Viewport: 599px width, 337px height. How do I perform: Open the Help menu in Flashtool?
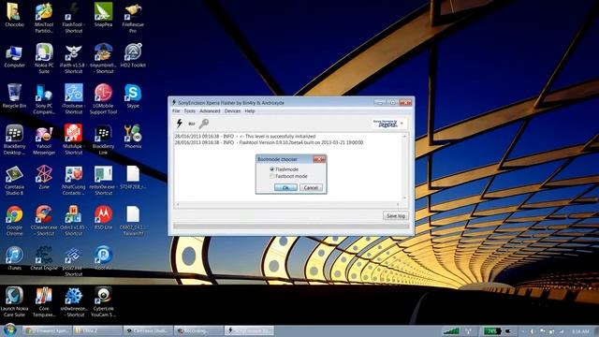[250, 111]
